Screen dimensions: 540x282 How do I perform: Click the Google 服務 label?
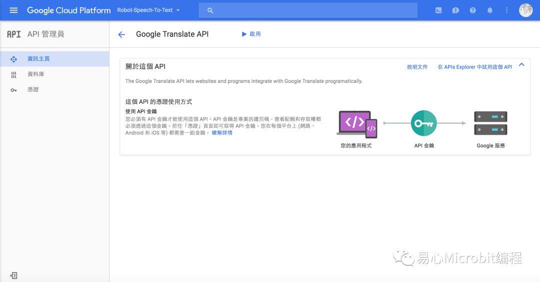click(491, 145)
